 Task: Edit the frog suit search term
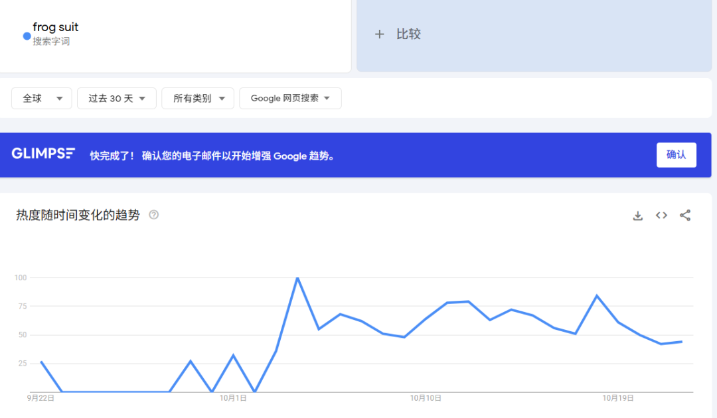pos(56,28)
